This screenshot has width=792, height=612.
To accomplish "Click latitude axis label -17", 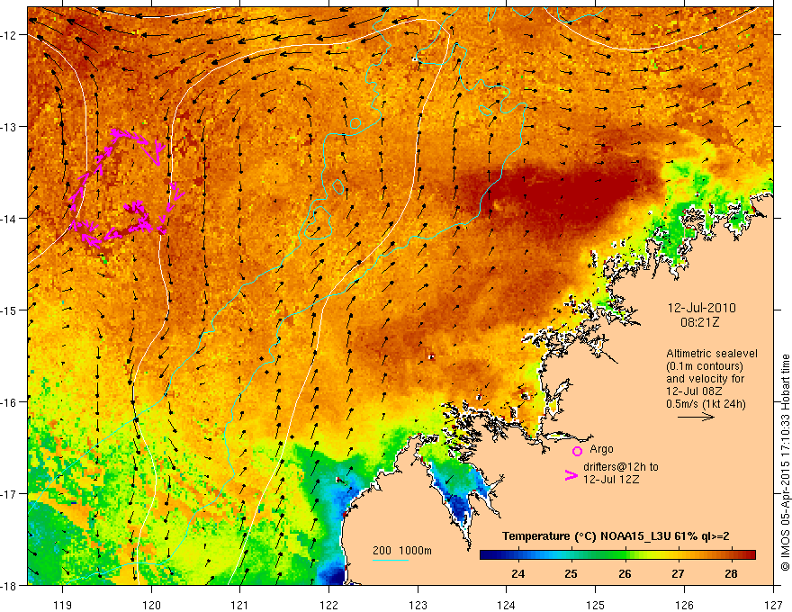I will pos(9,493).
